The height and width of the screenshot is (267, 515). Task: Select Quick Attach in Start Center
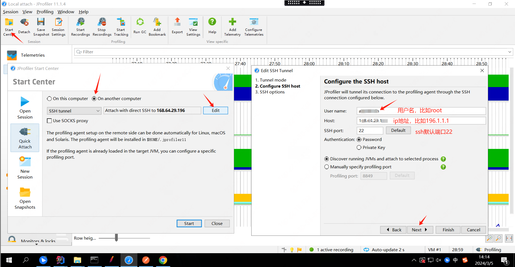[25, 138]
